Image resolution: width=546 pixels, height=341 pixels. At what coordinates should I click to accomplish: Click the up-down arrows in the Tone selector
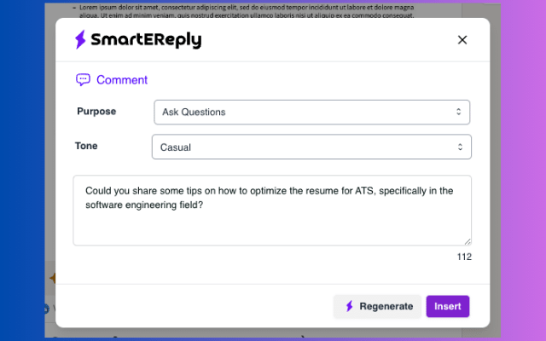[x=460, y=147]
